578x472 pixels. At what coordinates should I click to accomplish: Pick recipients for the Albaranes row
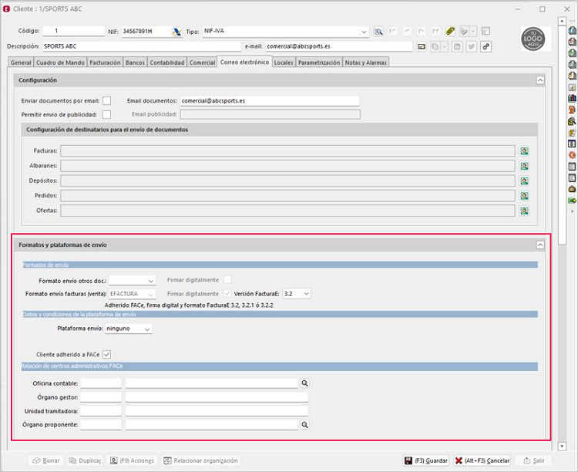[x=524, y=166]
